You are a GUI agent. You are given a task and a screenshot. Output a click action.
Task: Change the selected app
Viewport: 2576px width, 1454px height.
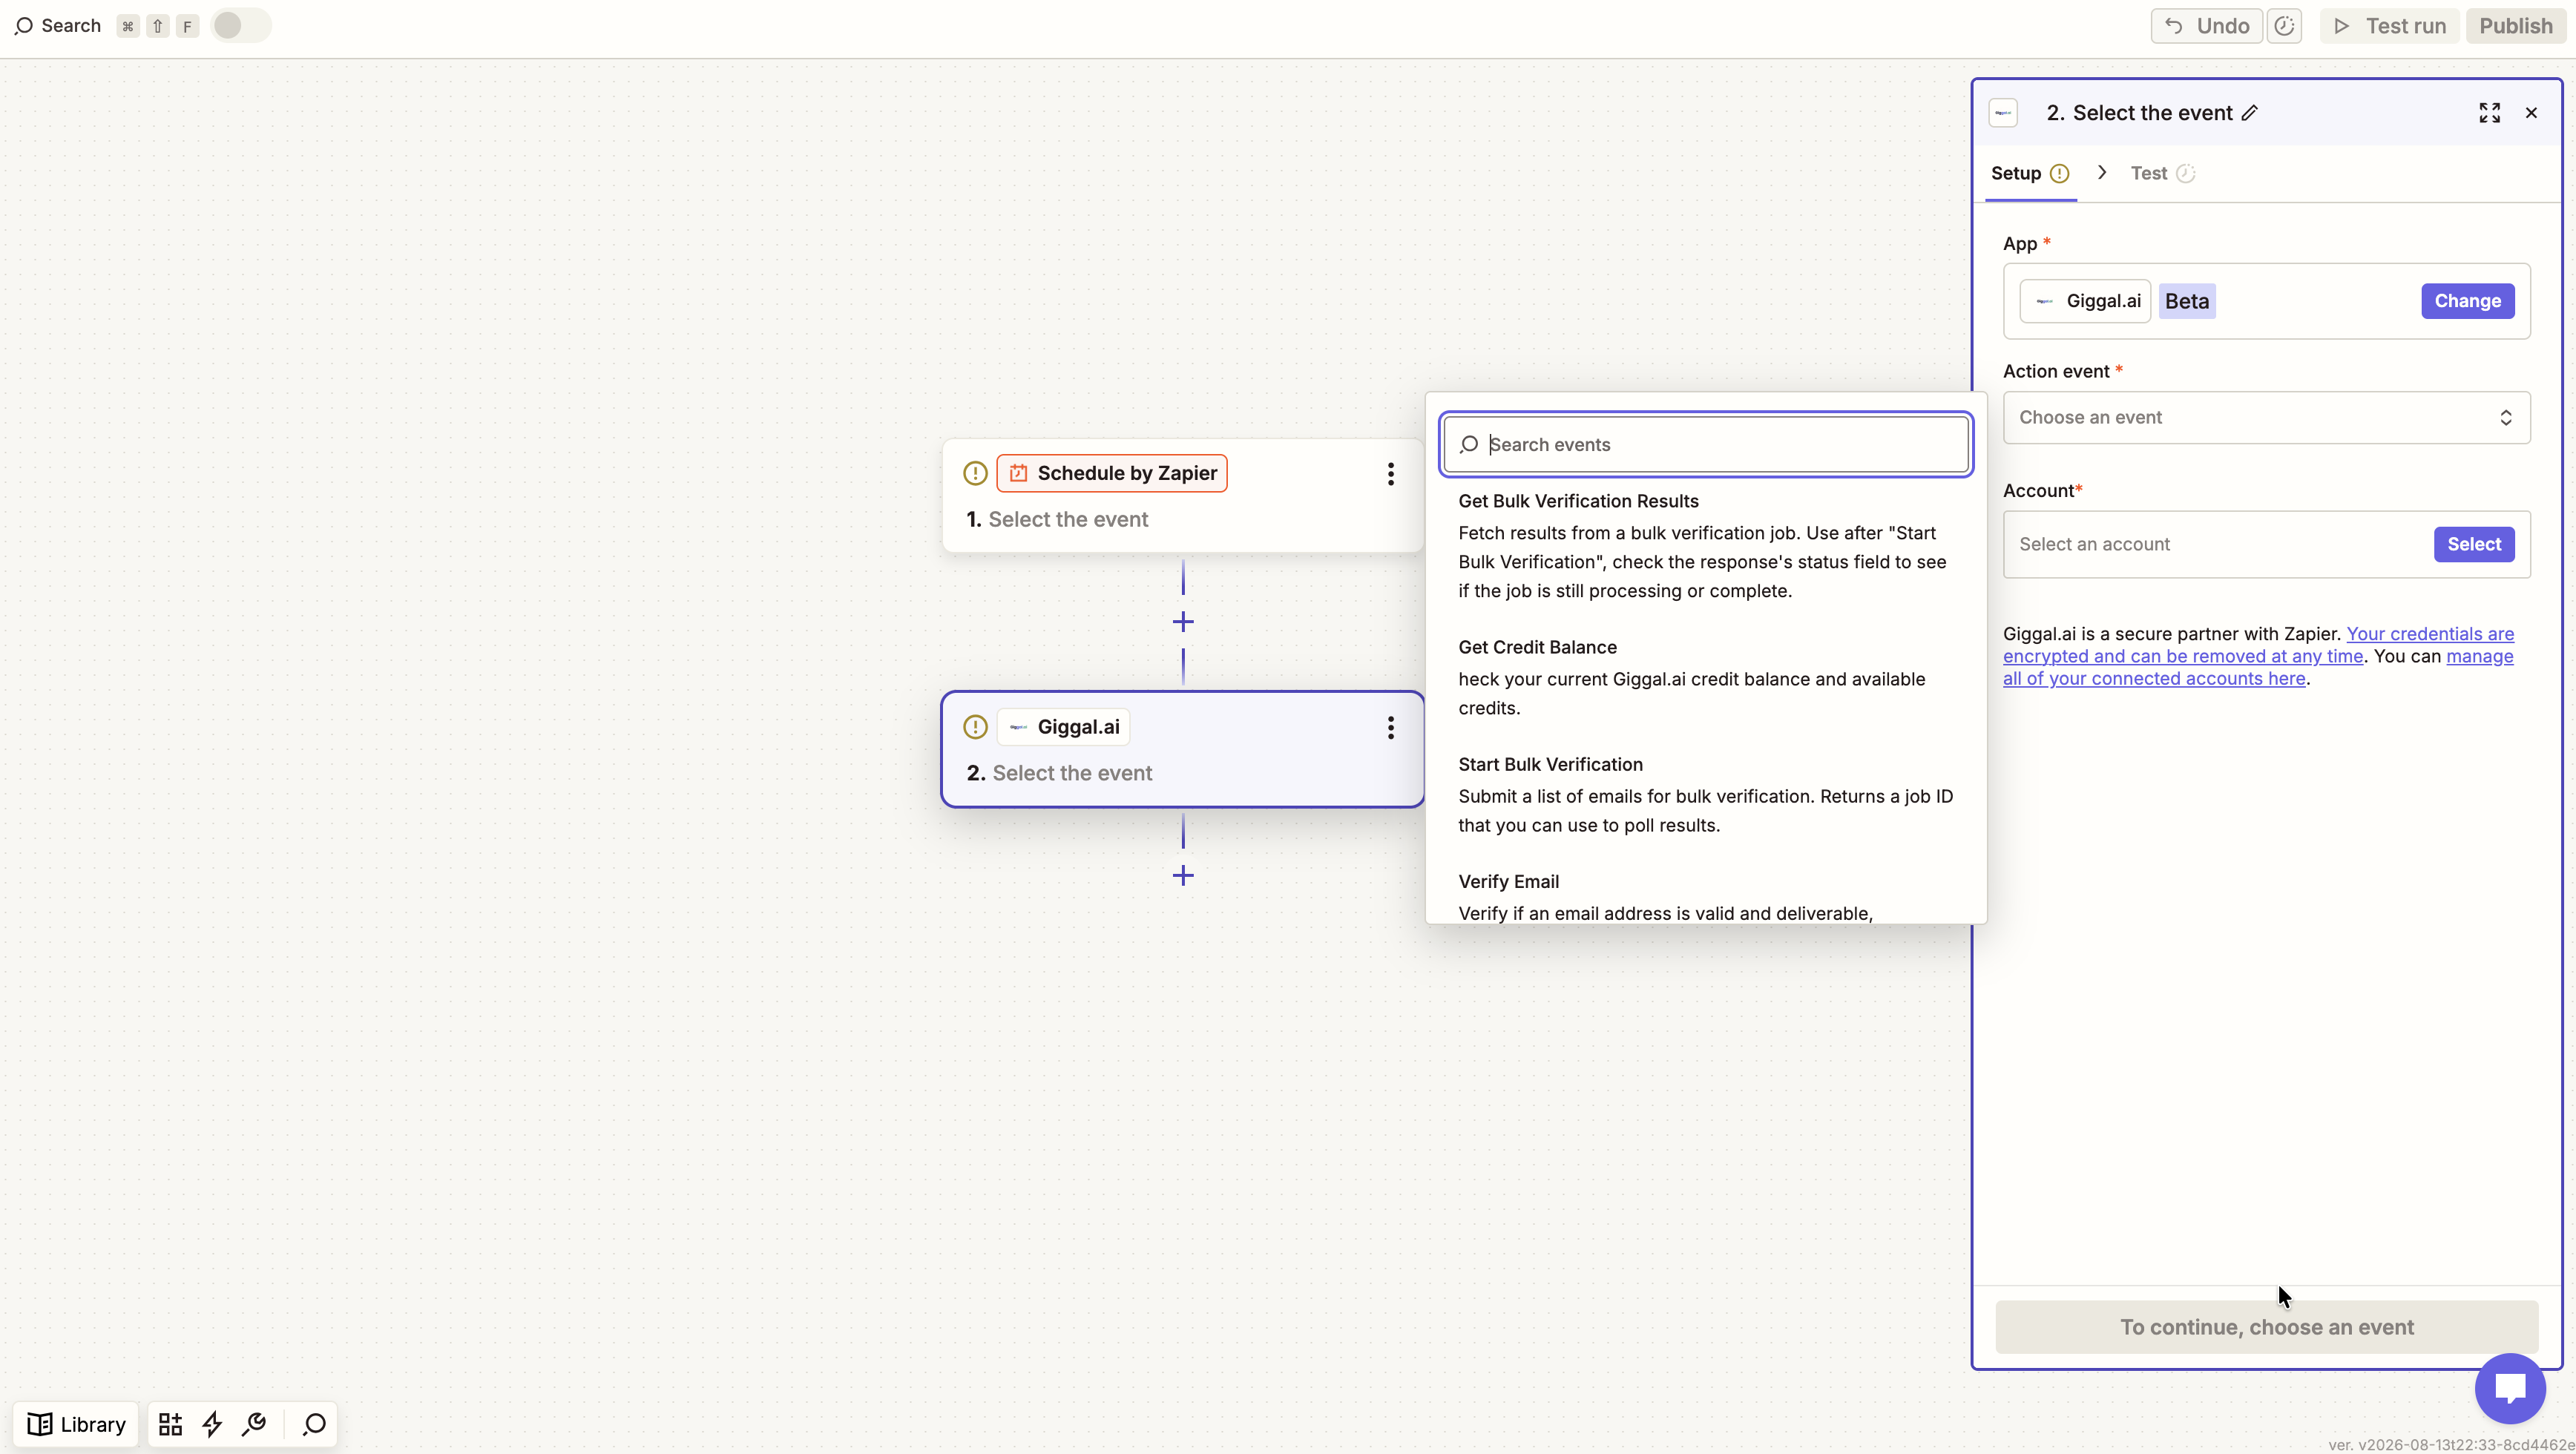(x=2467, y=301)
